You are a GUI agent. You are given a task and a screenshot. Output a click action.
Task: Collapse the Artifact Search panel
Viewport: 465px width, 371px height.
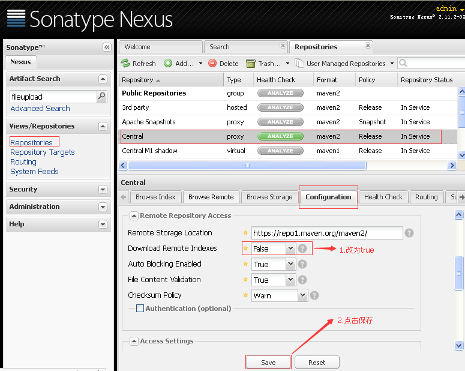[x=103, y=79]
